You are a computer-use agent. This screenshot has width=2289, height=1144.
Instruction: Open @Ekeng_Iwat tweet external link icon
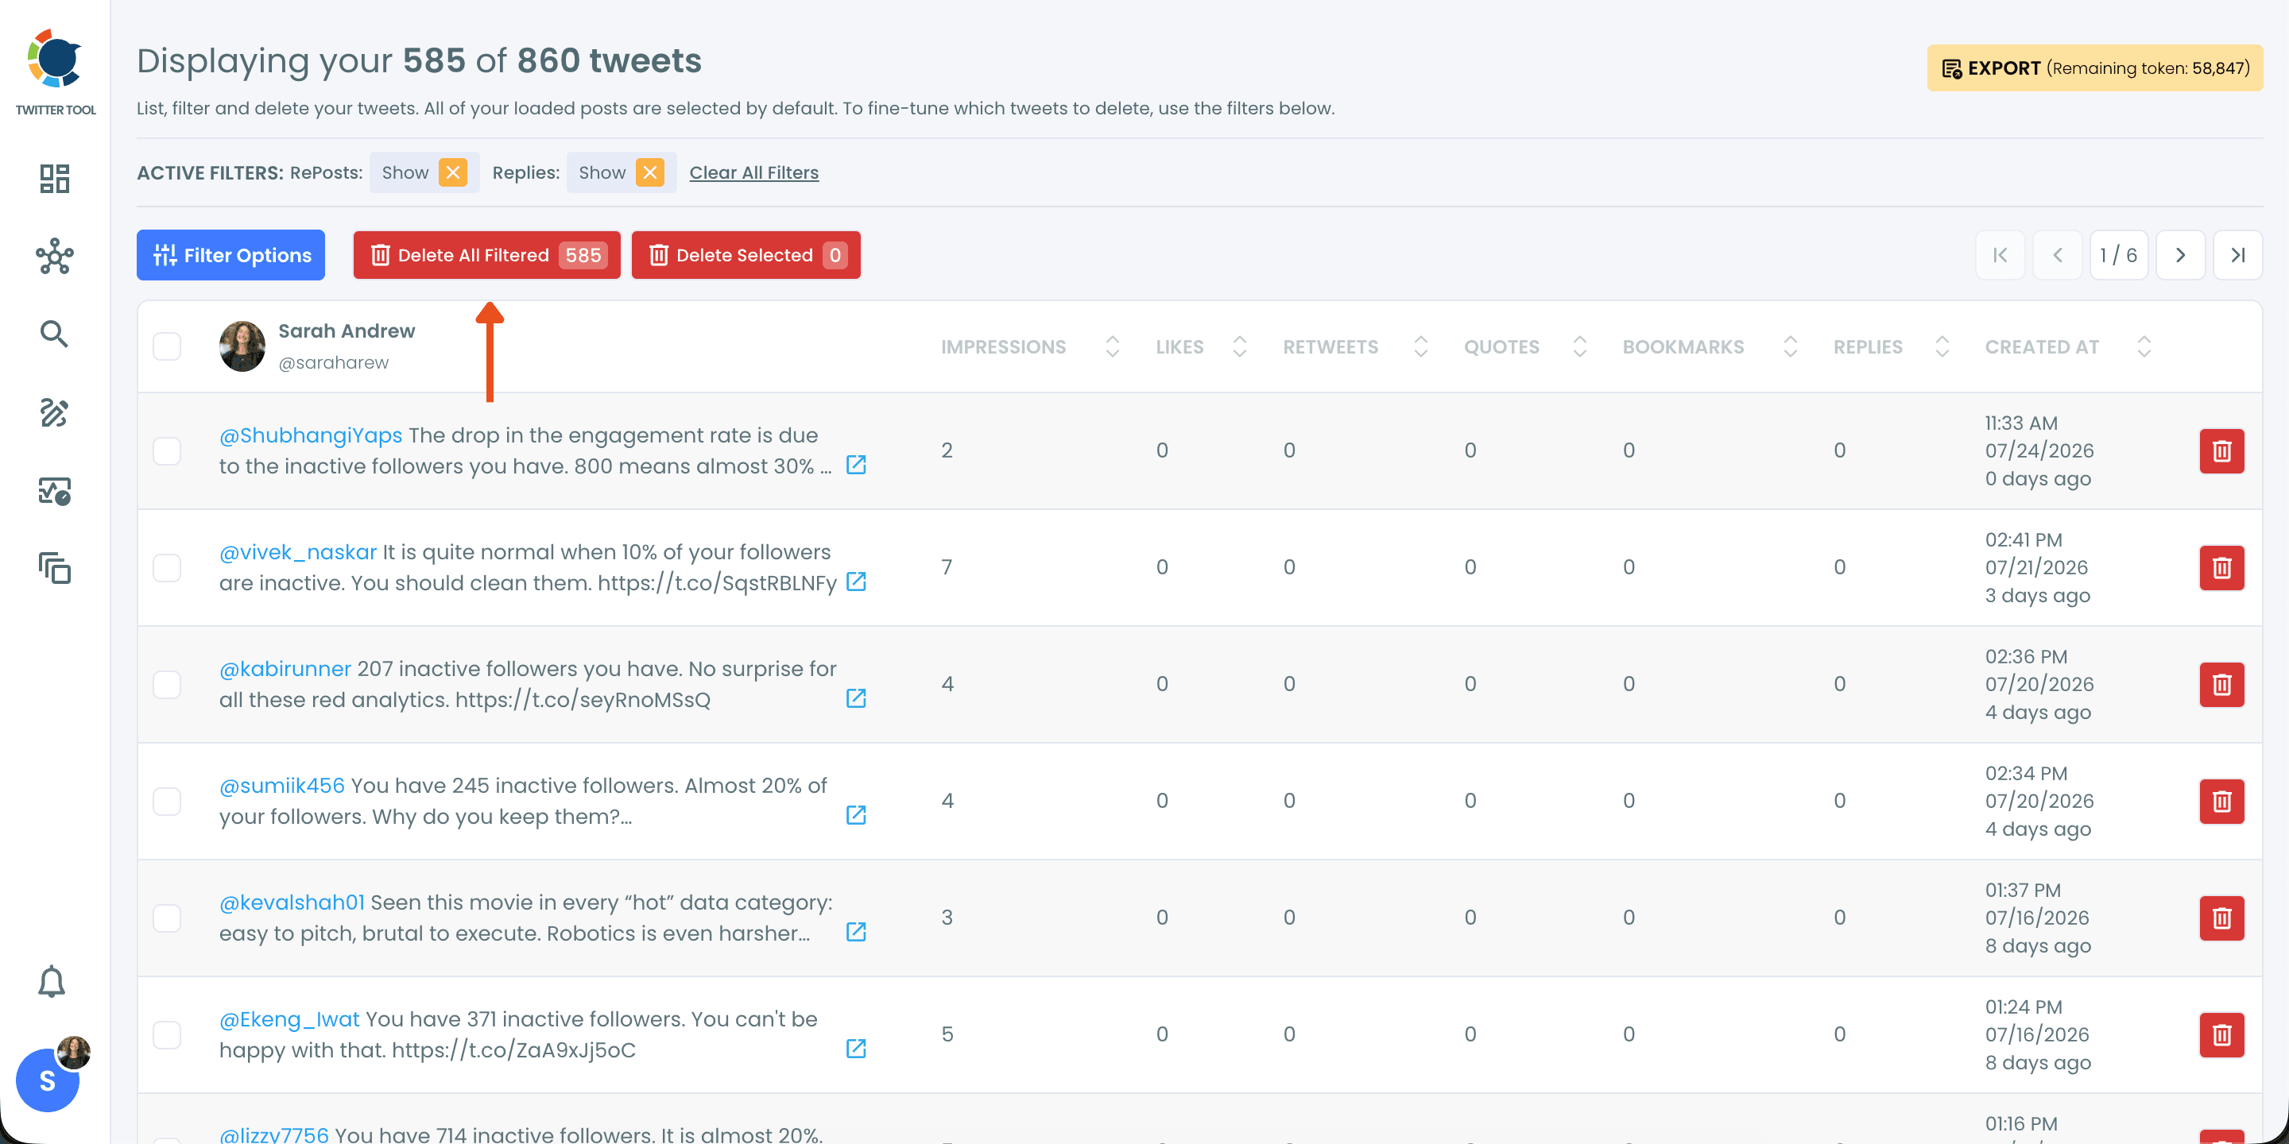[x=856, y=1049]
